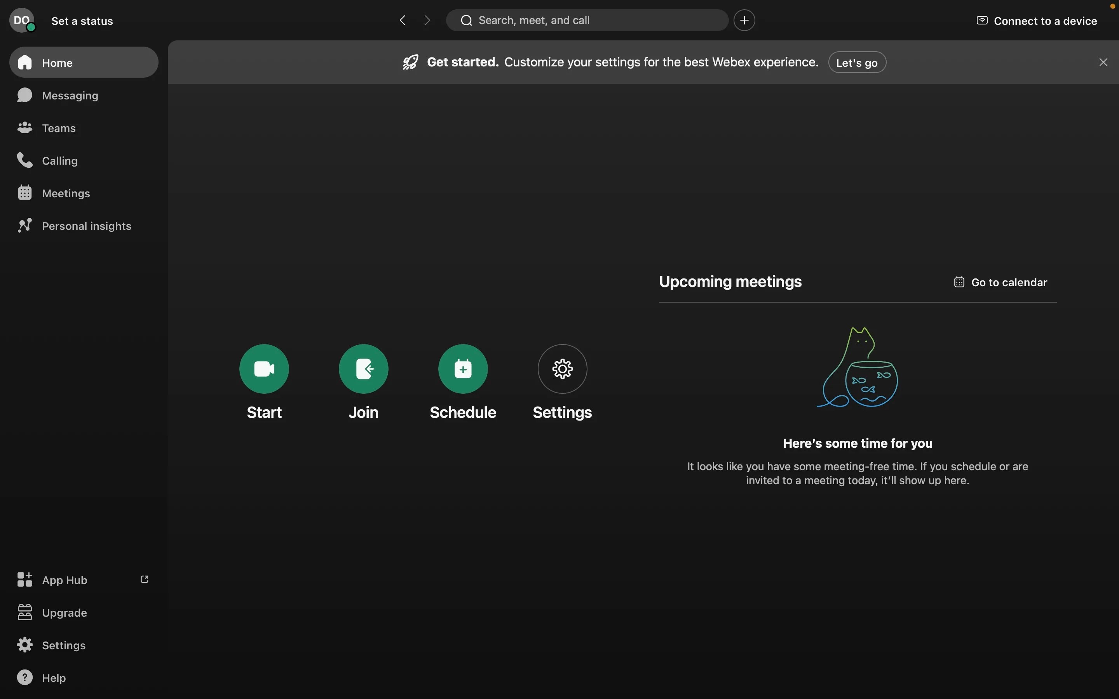Click the DO profile avatar

21,20
